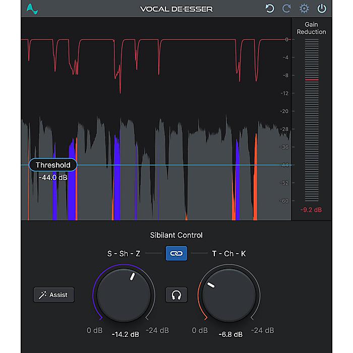The image size is (353, 353).
Task: Click the Gain Reduction meter bar
Action: pyautogui.click(x=312, y=121)
